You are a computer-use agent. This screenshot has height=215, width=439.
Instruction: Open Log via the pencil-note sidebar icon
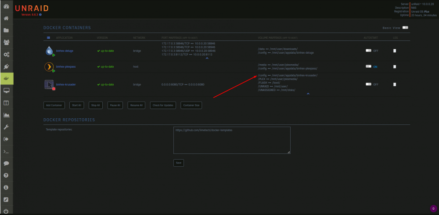coord(6,200)
